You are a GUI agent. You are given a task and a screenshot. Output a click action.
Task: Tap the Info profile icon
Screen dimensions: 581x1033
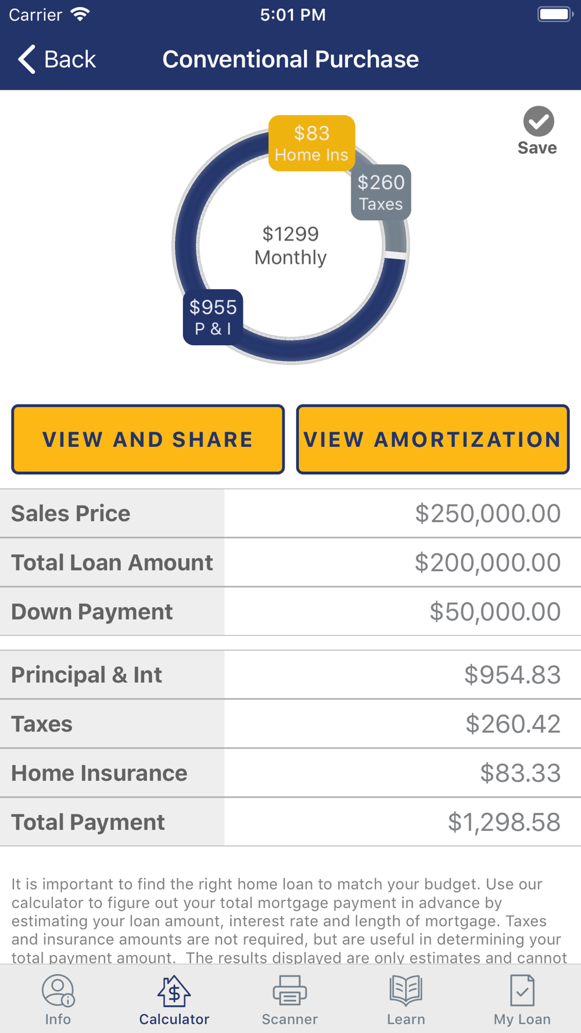[x=58, y=991]
